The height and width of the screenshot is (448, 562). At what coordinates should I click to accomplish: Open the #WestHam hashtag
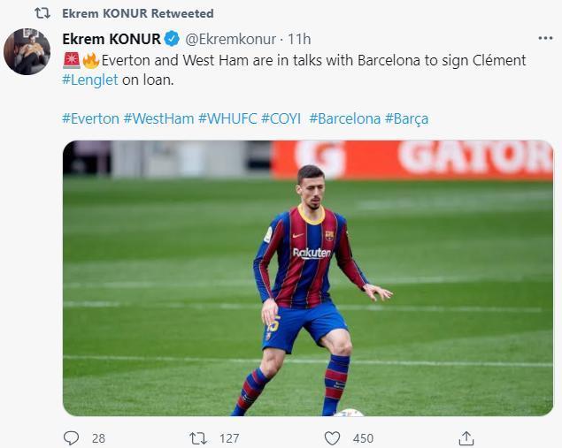158,118
